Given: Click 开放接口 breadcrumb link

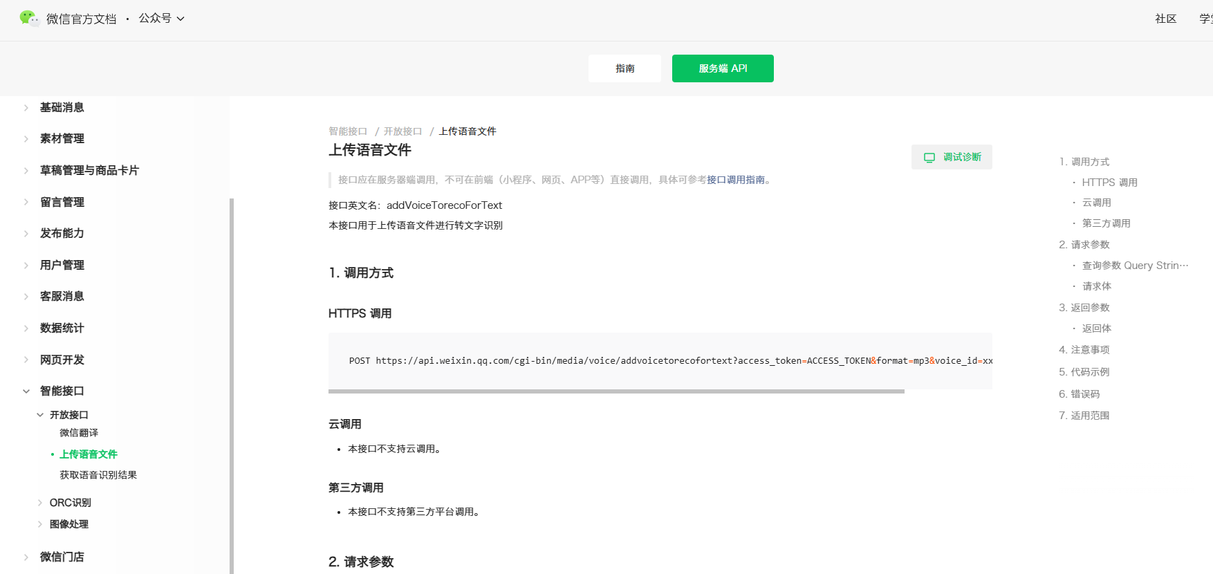Looking at the screenshot, I should tap(402, 131).
